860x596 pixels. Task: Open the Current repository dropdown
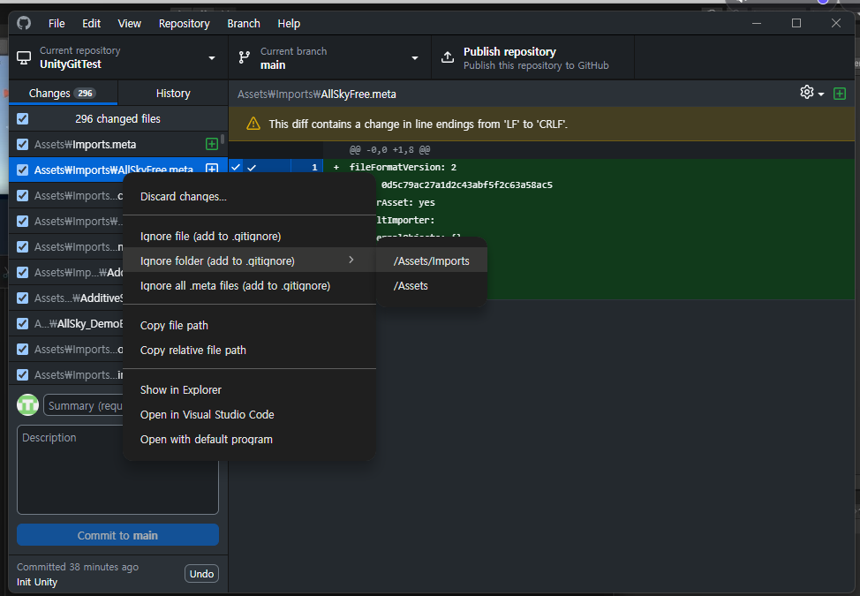tap(118, 57)
